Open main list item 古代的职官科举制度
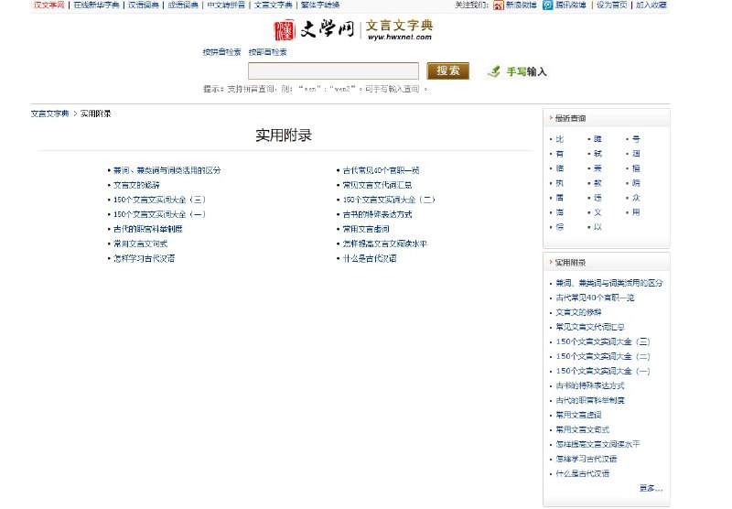The width and height of the screenshot is (732, 509). click(x=148, y=229)
